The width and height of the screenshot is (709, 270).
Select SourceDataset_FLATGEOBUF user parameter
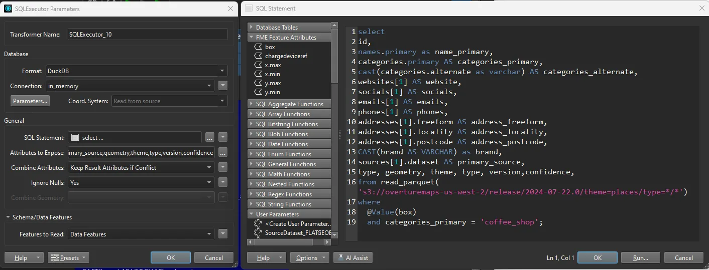(x=298, y=233)
